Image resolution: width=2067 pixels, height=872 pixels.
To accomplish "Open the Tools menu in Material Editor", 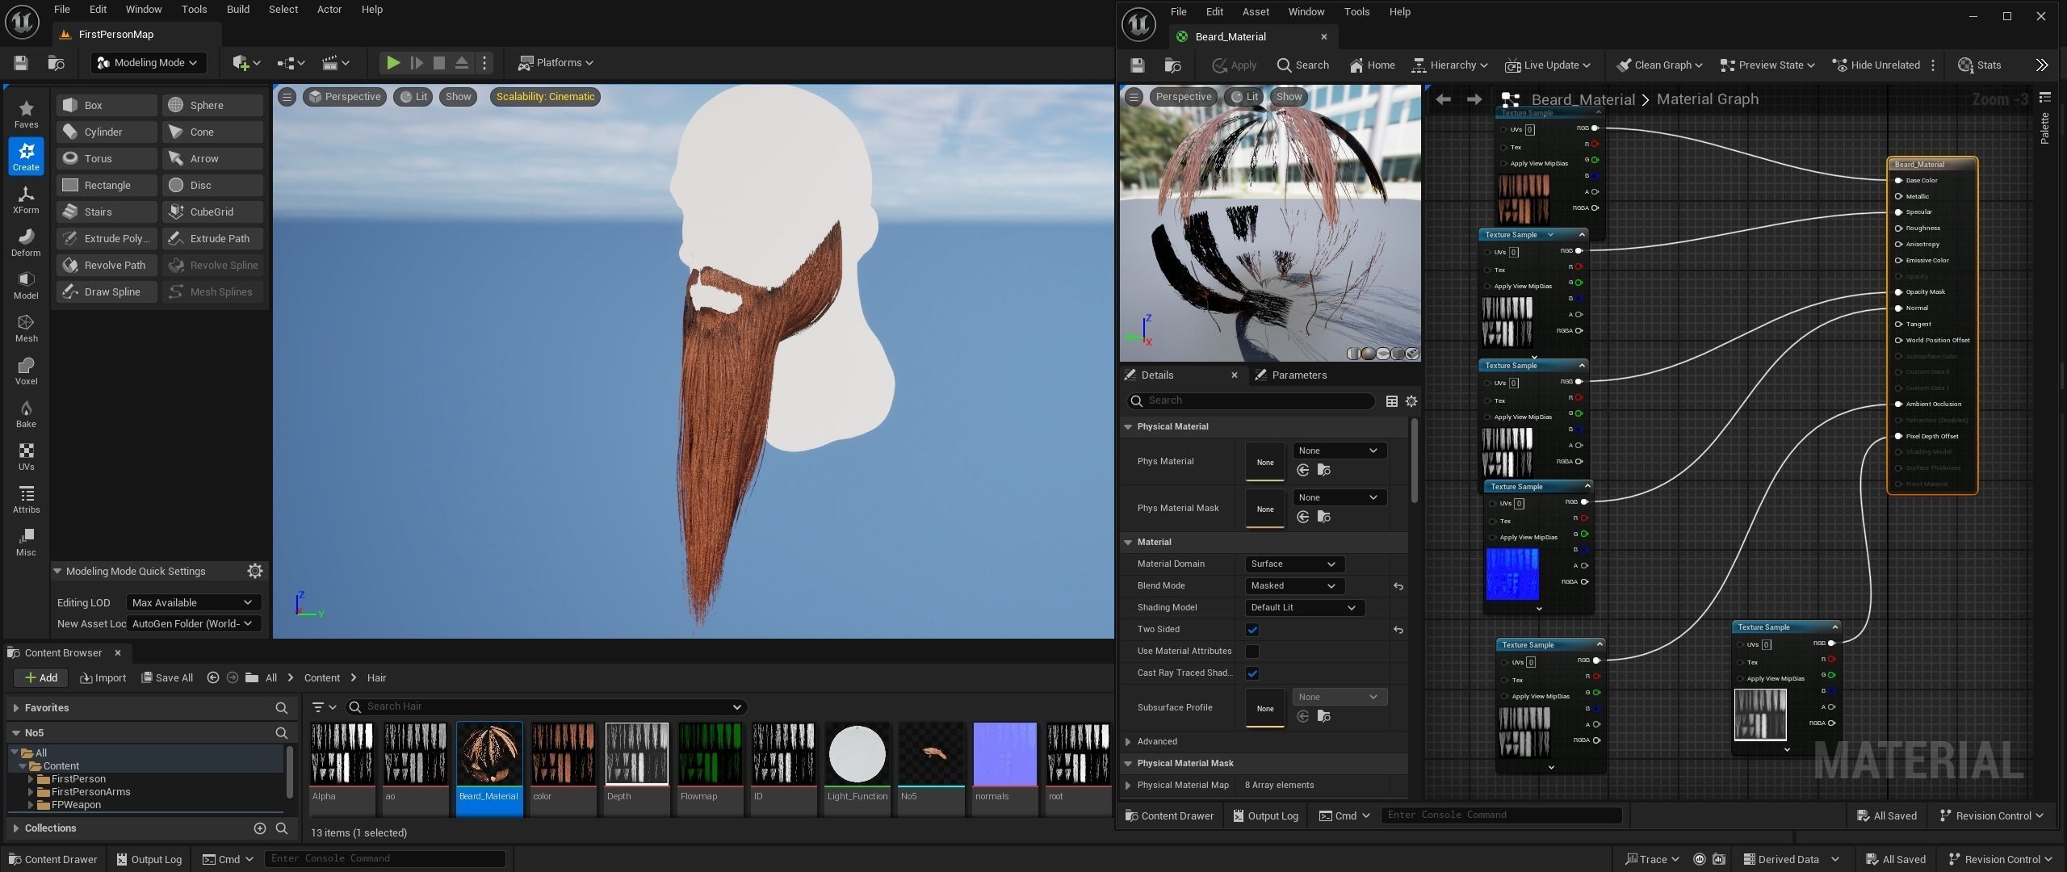I will [1356, 12].
